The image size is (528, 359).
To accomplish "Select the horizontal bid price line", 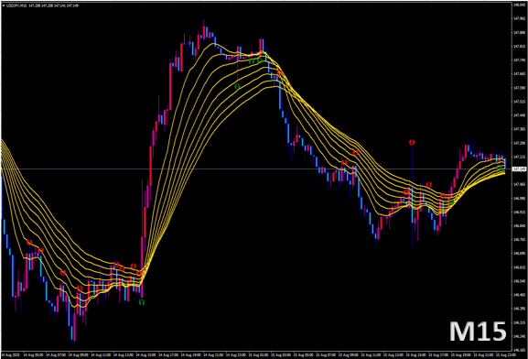I will pyautogui.click(x=256, y=169).
